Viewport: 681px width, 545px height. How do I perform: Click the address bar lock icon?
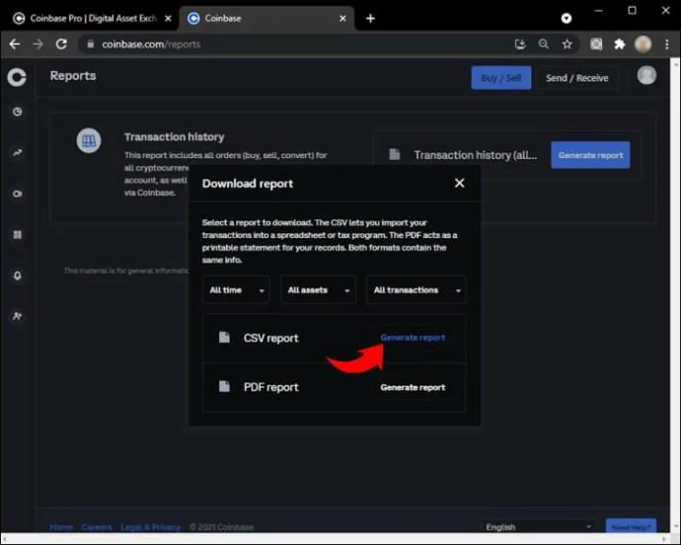pos(91,43)
